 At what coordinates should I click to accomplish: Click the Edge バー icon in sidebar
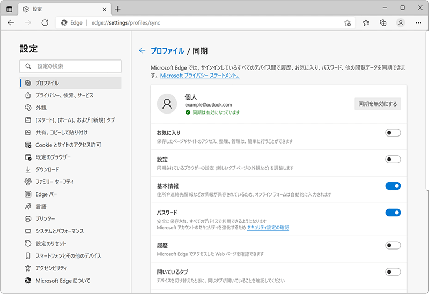click(x=28, y=194)
